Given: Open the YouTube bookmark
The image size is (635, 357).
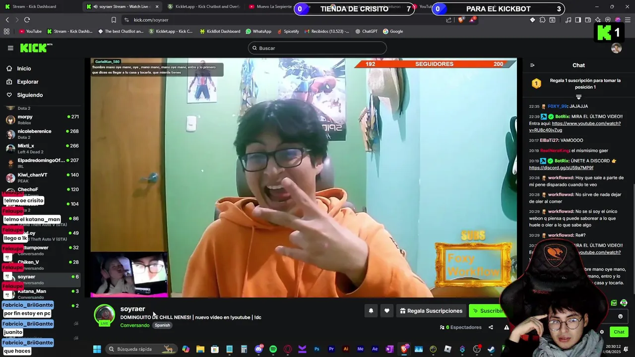Looking at the screenshot, I should pyautogui.click(x=30, y=31).
